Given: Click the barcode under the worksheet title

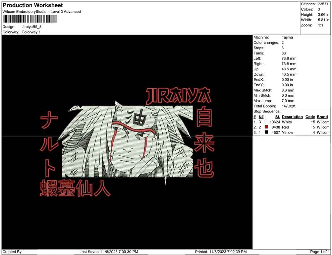Looking at the screenshot, I should pos(30,19).
